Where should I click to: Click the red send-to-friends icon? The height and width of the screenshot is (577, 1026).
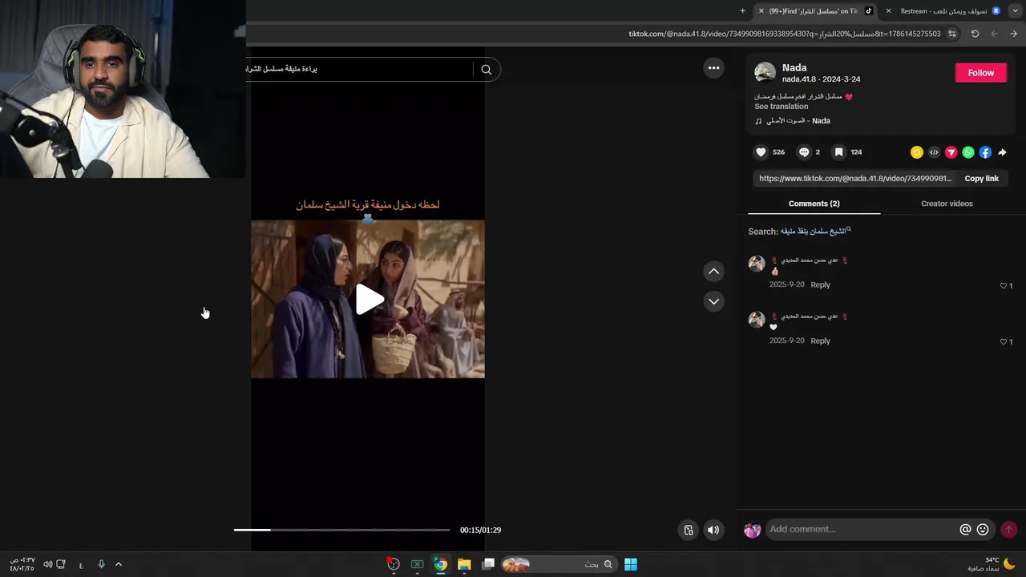(951, 152)
